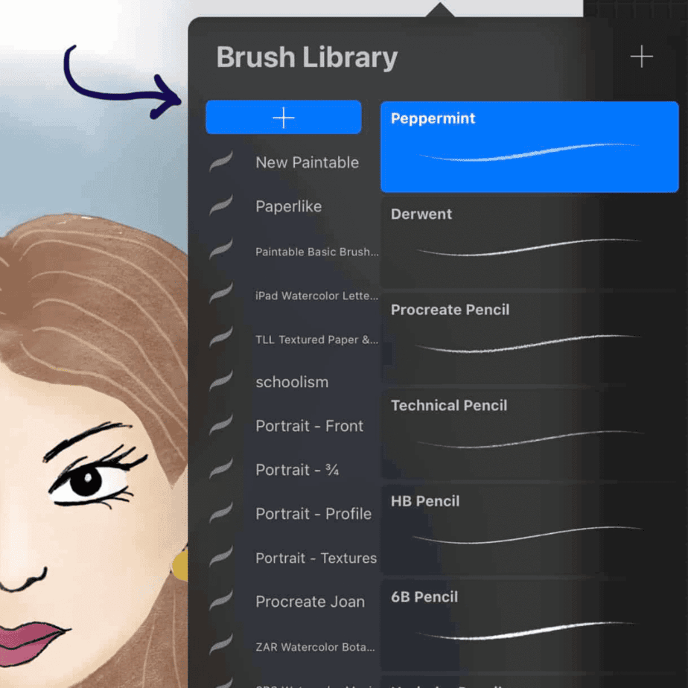Click the brush icon beside TLL Textured Paper
The image size is (688, 688).
221,337
